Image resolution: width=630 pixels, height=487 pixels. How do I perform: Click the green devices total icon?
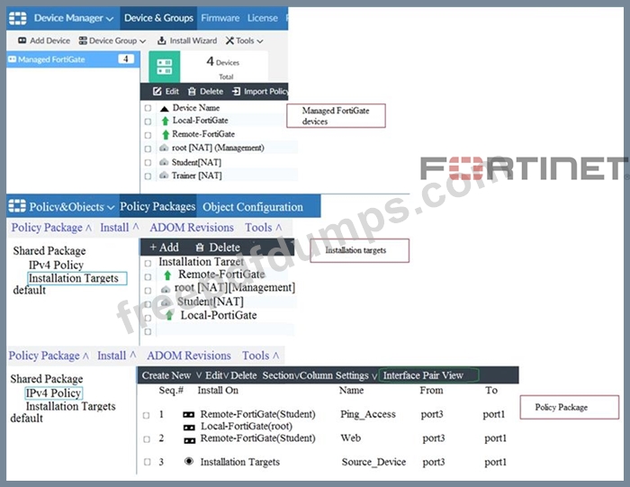pos(165,67)
